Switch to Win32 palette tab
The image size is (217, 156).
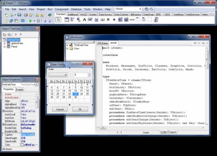coord(83,15)
